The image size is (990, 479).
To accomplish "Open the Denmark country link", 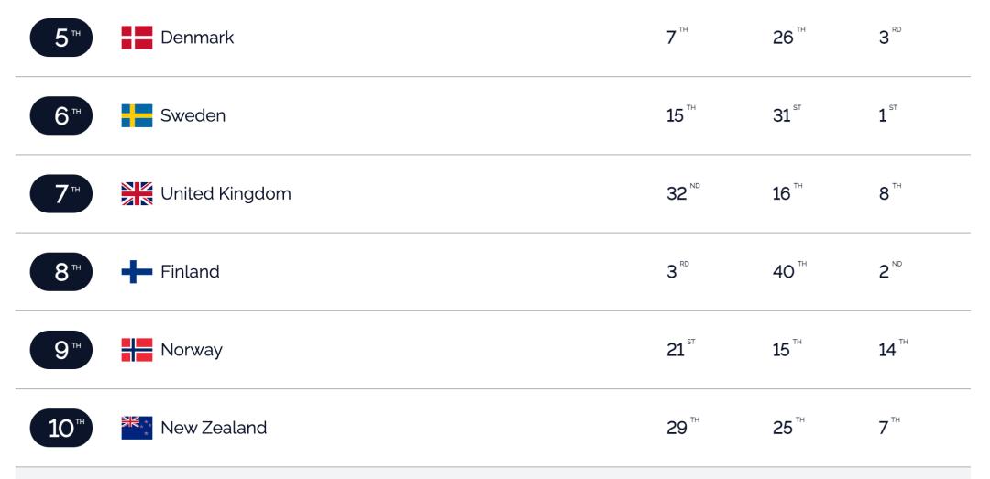I will click(x=197, y=38).
